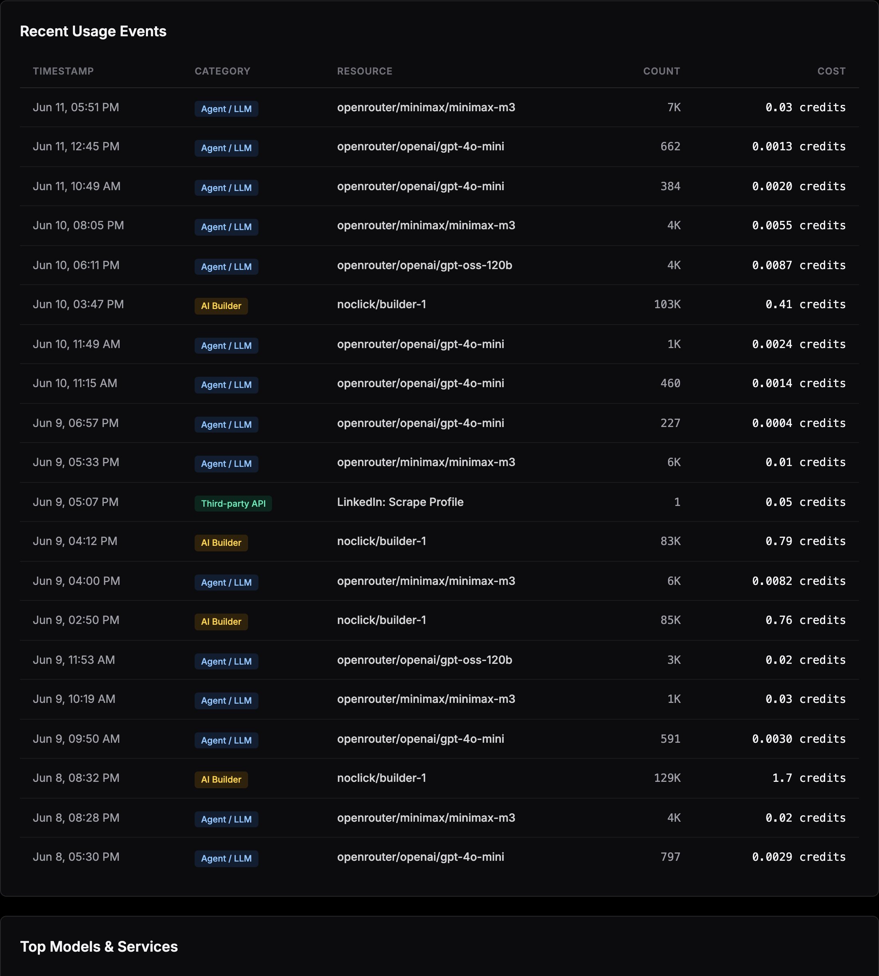Click the 85K count value
Screen dimensions: 879x976
pos(670,620)
